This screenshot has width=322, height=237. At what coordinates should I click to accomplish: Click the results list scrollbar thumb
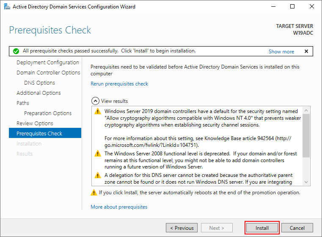(x=306, y=135)
